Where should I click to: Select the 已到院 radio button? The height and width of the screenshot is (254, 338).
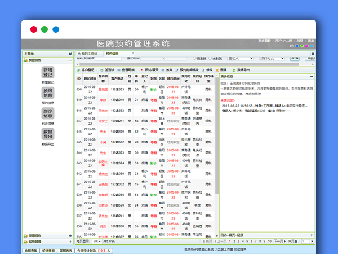194,58
